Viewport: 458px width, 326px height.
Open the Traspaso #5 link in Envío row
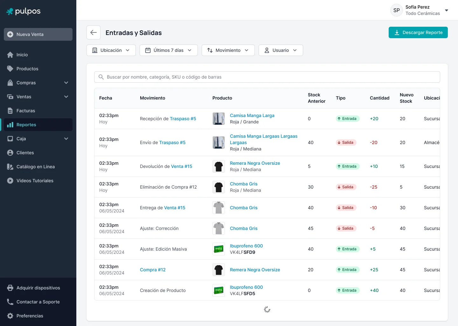pos(172,142)
